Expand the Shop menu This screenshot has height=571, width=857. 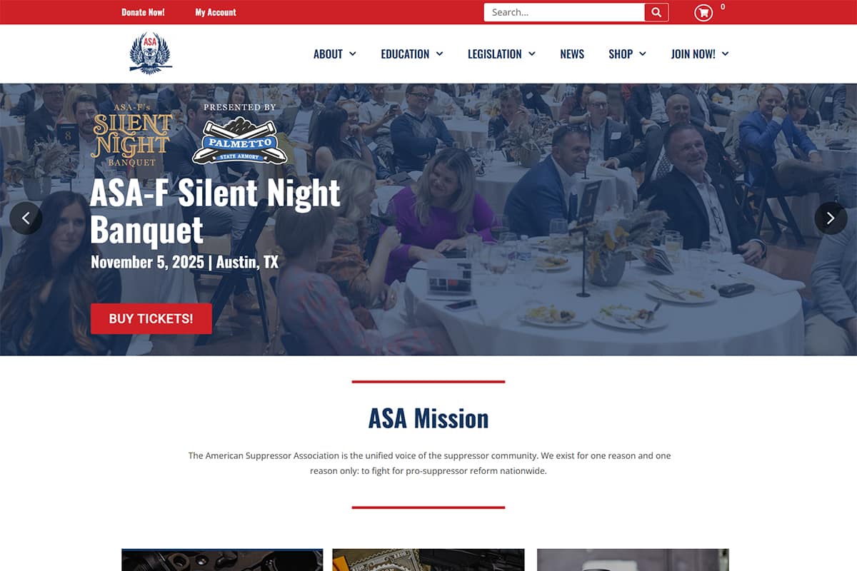tap(627, 54)
